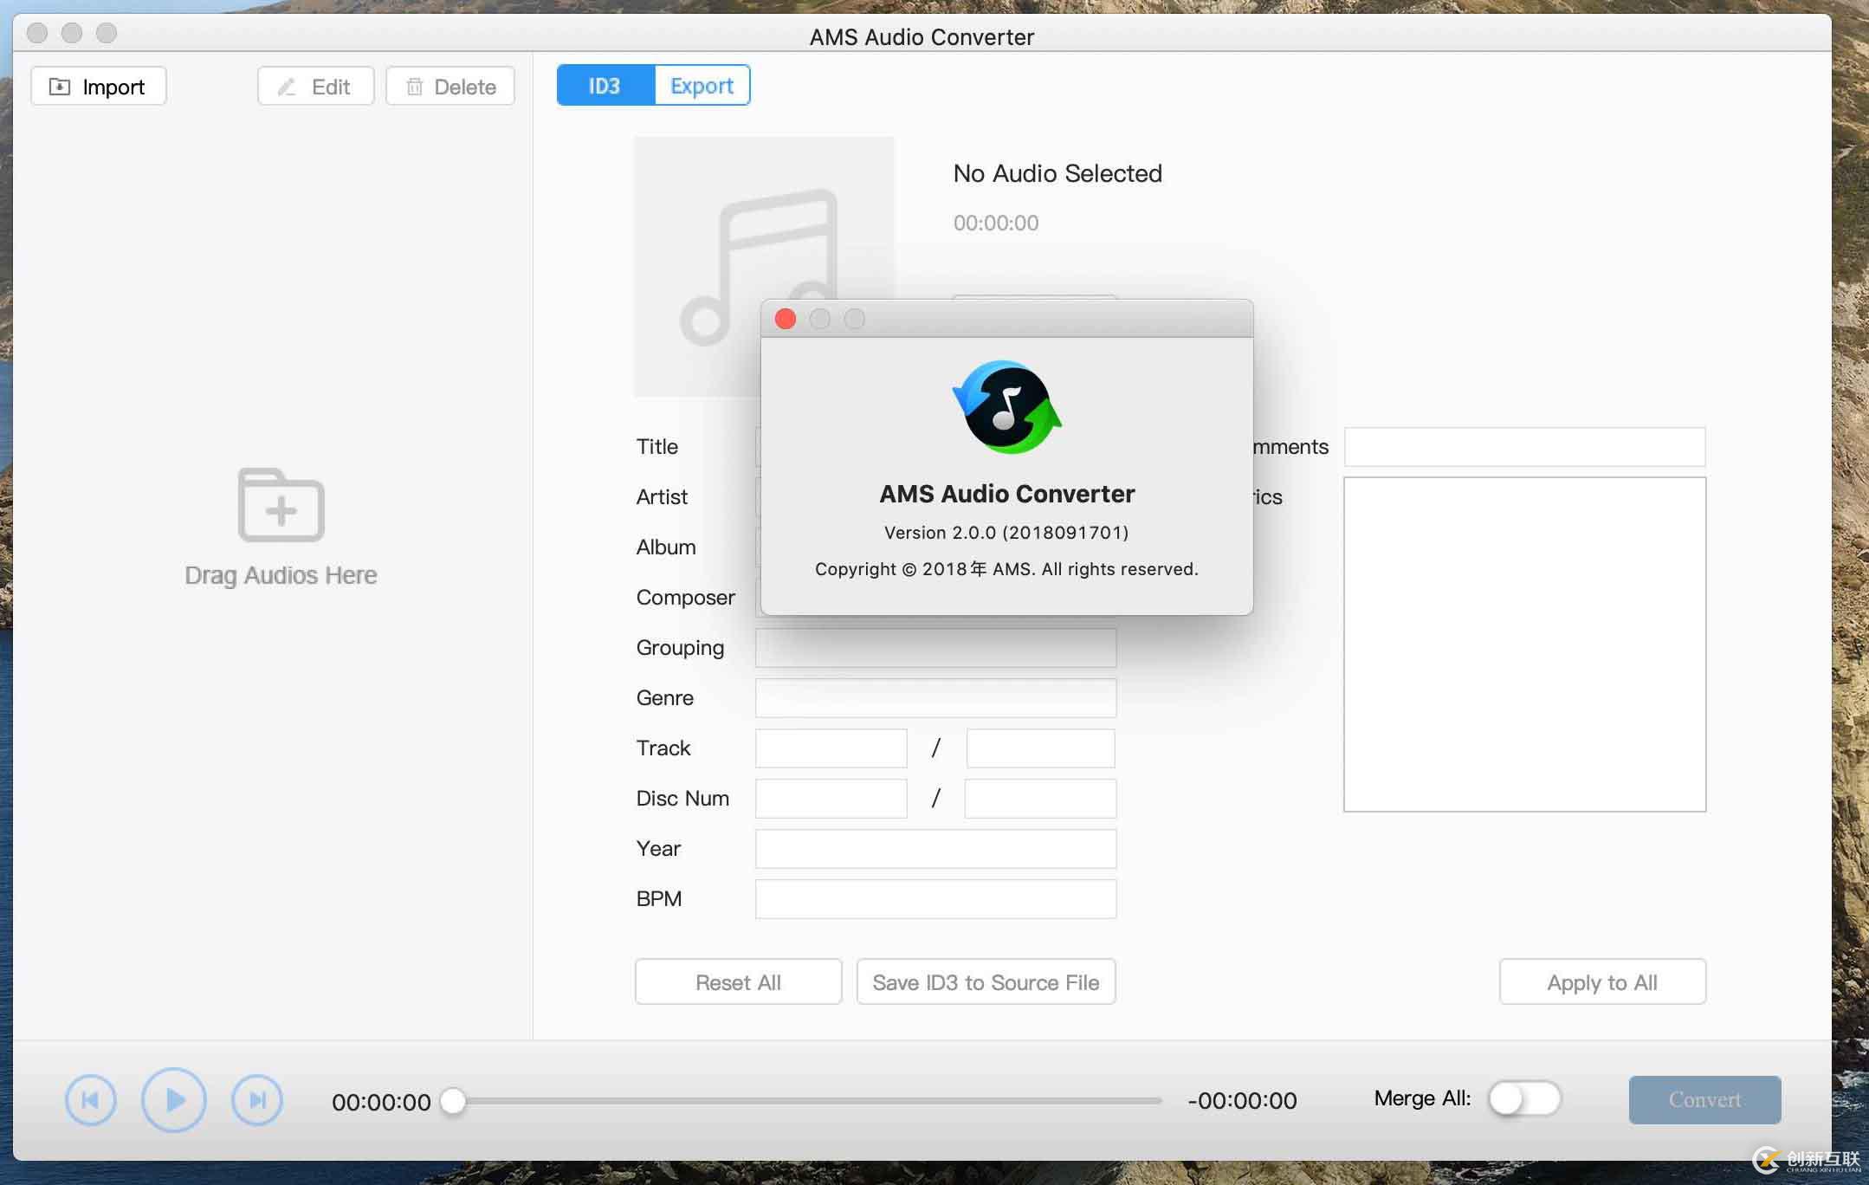Viewport: 1869px width, 1185px height.
Task: Click the elapsed time '00:00:00' beside slider
Action: click(381, 1102)
